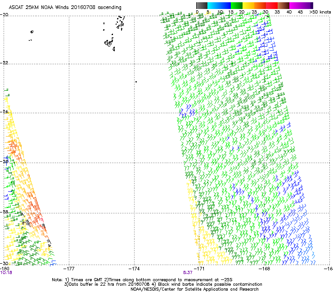The image size is (333, 292).
Task: Click the '-22' latitude axis label
Action: 4,62
